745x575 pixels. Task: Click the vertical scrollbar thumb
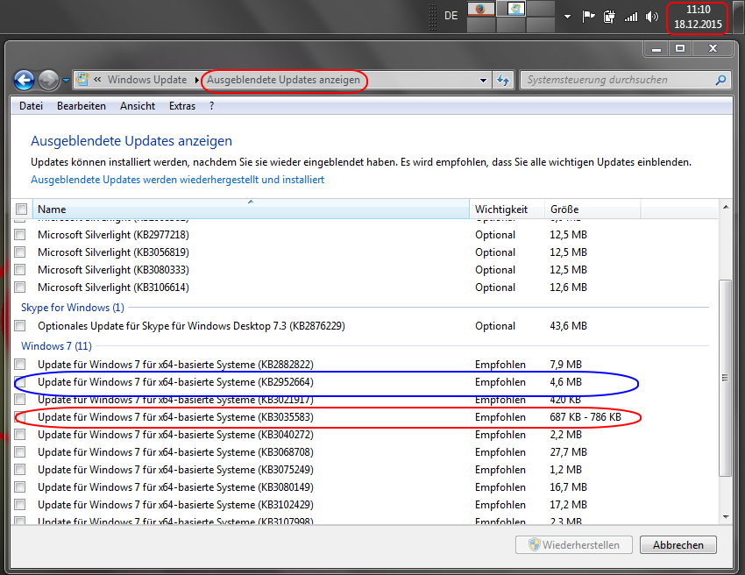point(724,377)
